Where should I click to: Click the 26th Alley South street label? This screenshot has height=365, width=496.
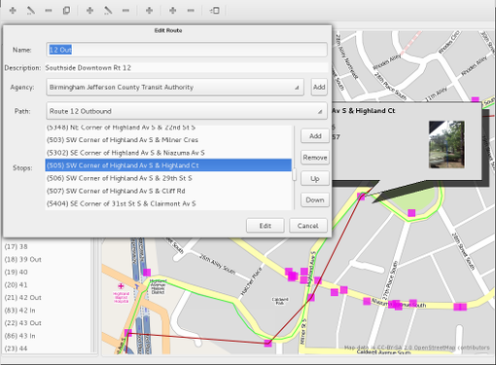(x=217, y=264)
